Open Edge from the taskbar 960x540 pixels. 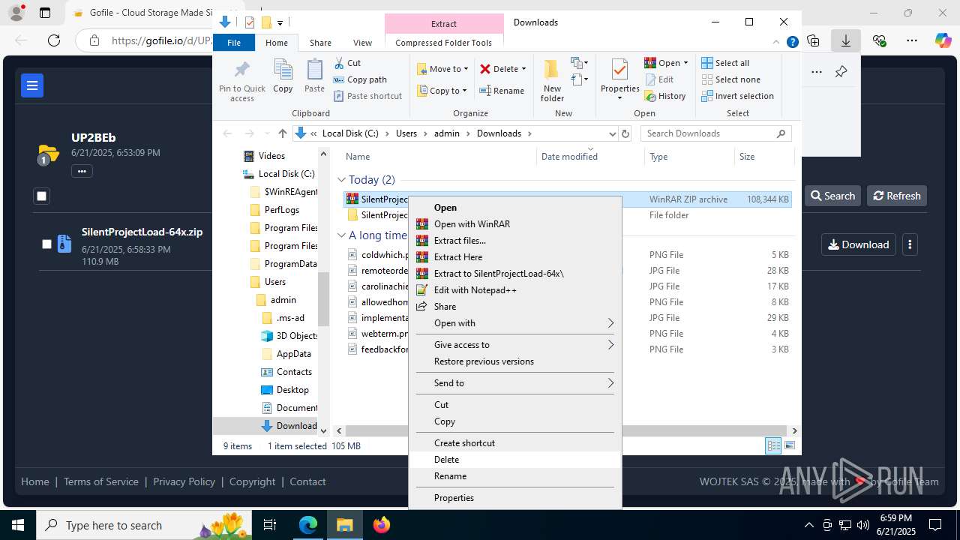[x=308, y=525]
